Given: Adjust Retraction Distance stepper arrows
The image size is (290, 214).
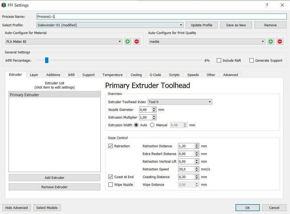Looking at the screenshot, I should [197, 146].
